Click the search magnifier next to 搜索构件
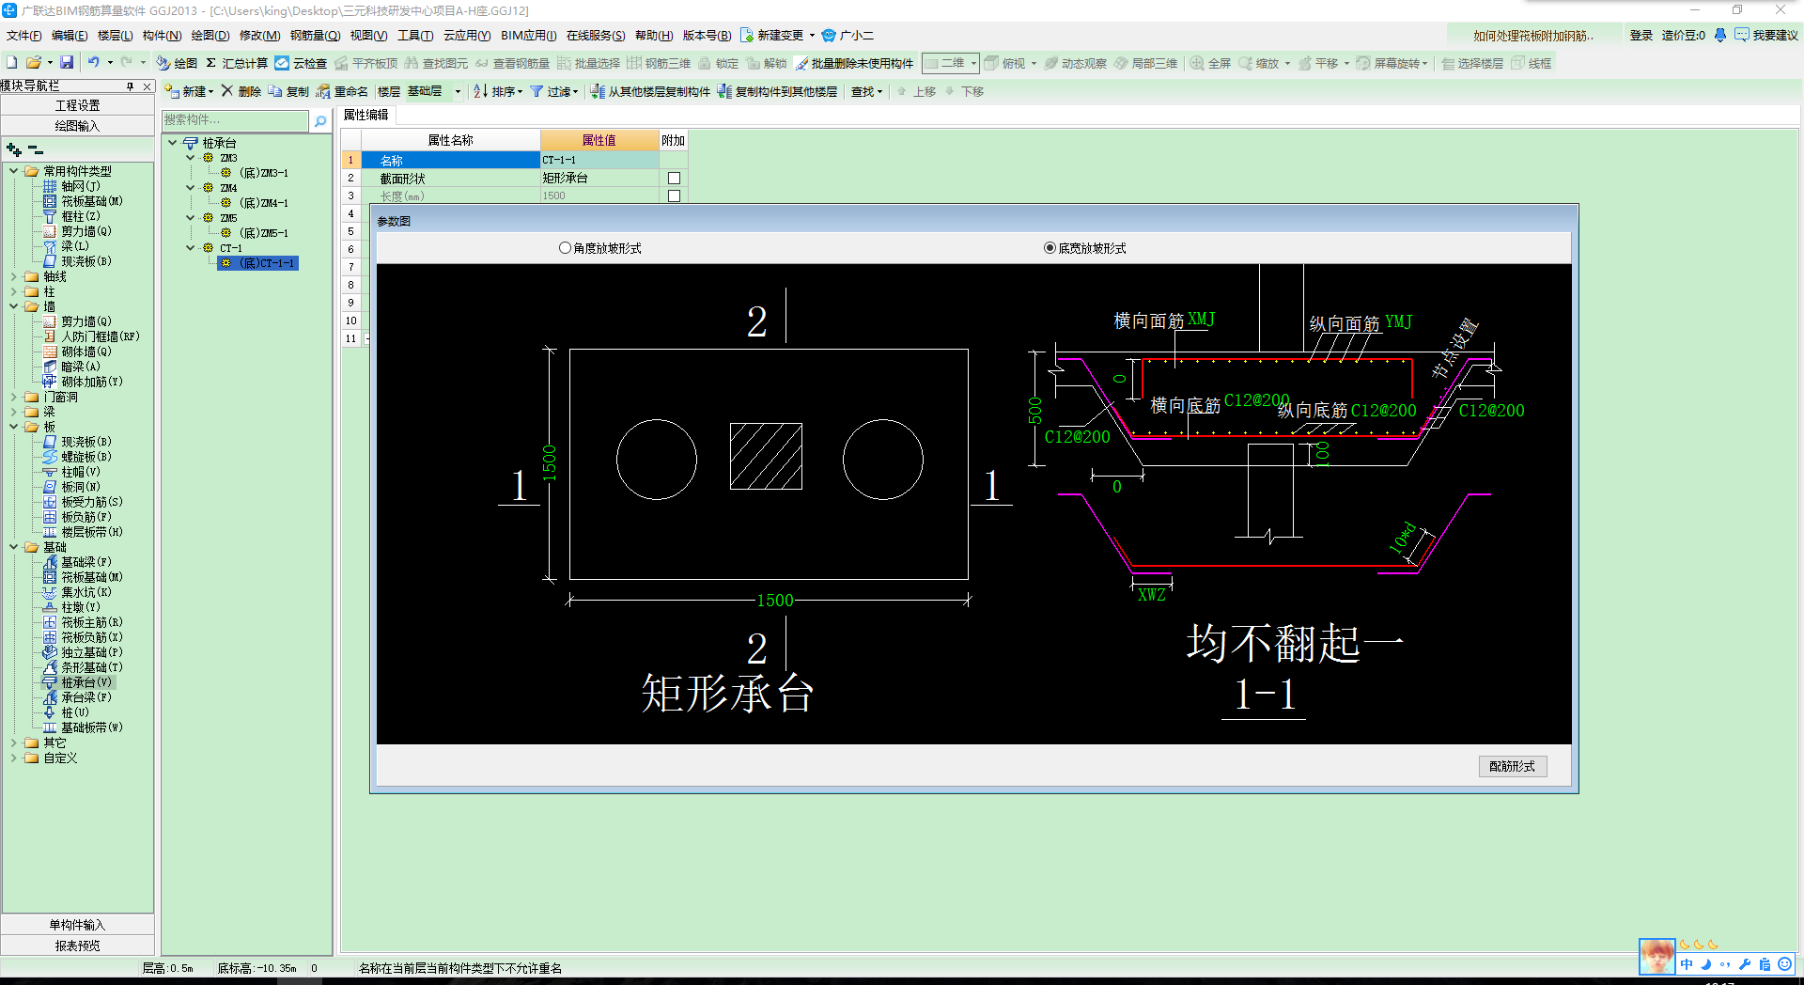The image size is (1804, 985). [320, 120]
